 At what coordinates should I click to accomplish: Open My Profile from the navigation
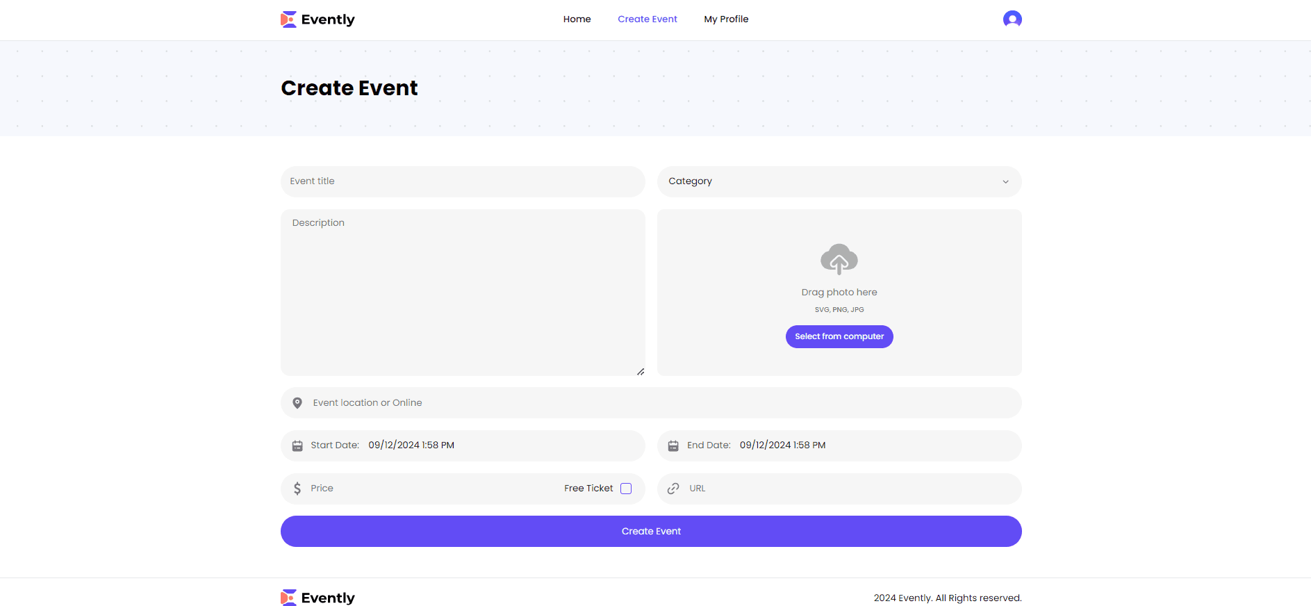(x=726, y=19)
